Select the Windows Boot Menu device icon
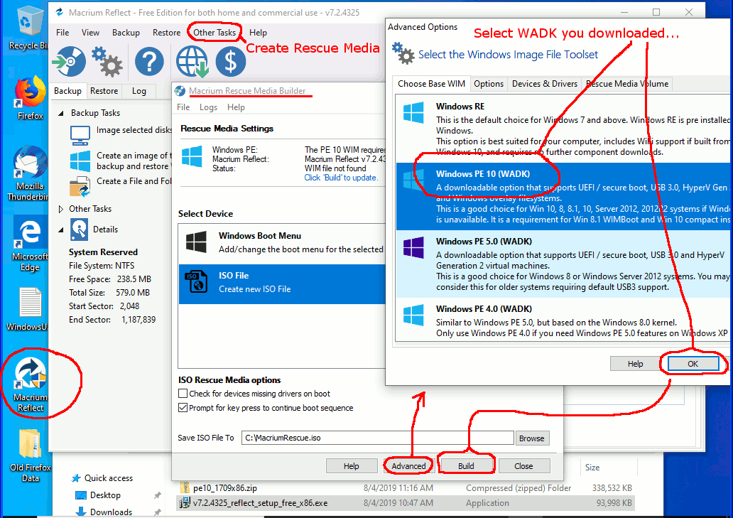 [x=196, y=242]
